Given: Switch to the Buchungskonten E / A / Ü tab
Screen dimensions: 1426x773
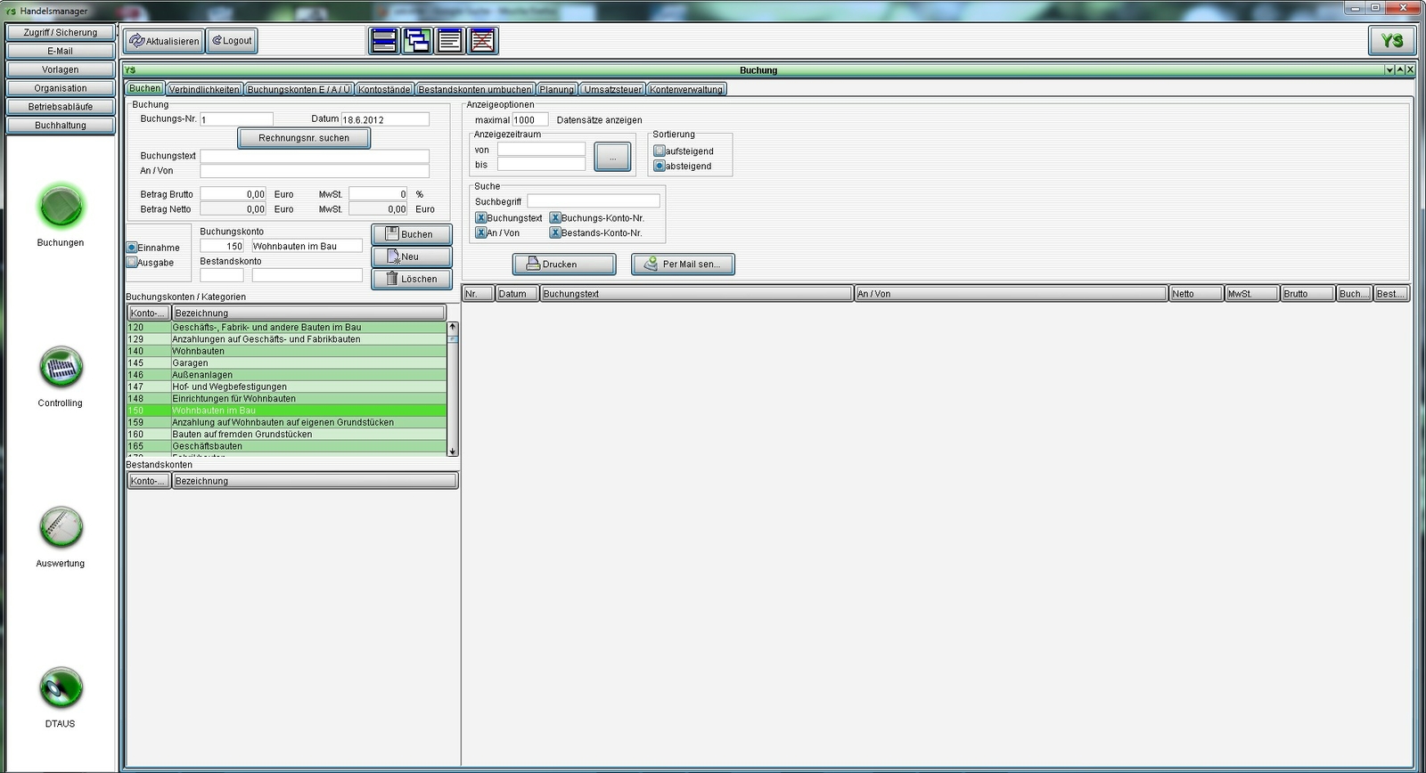Looking at the screenshot, I should (x=299, y=89).
